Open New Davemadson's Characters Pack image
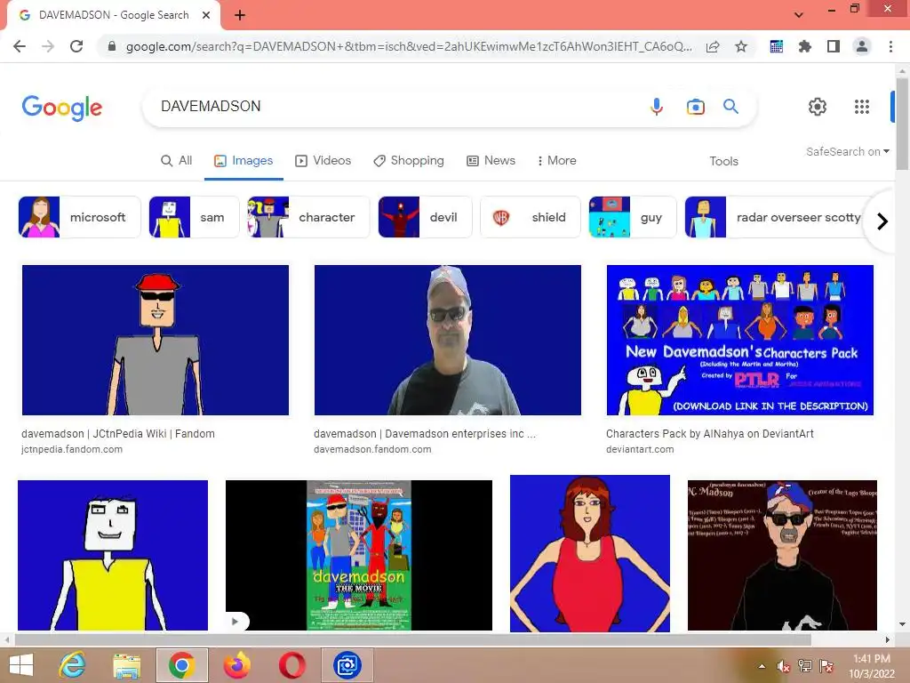910x683 pixels. coord(740,341)
